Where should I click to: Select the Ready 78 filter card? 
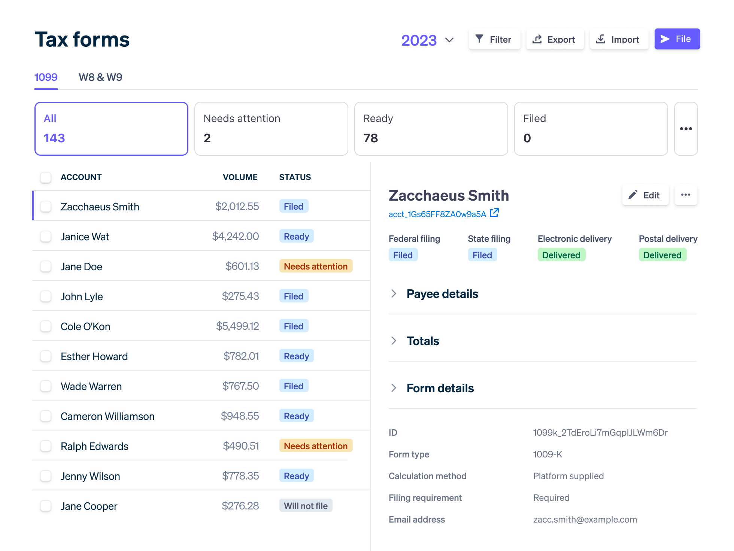(431, 129)
